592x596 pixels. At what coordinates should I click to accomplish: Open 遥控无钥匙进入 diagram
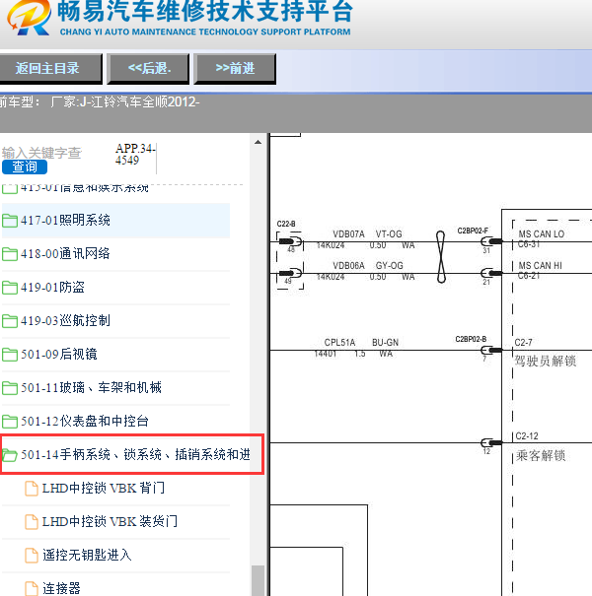click(87, 555)
